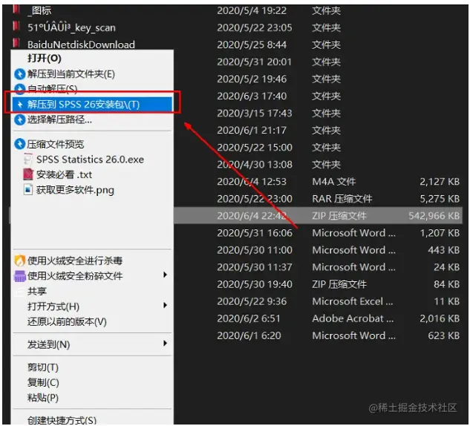Open 使用火绒安全粉碎文件 menu entry

pyautogui.click(x=75, y=276)
